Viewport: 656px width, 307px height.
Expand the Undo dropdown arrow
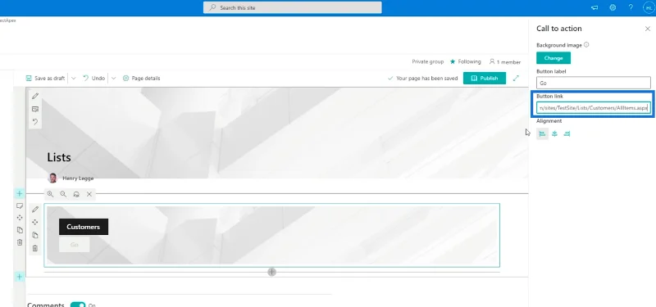click(x=113, y=78)
